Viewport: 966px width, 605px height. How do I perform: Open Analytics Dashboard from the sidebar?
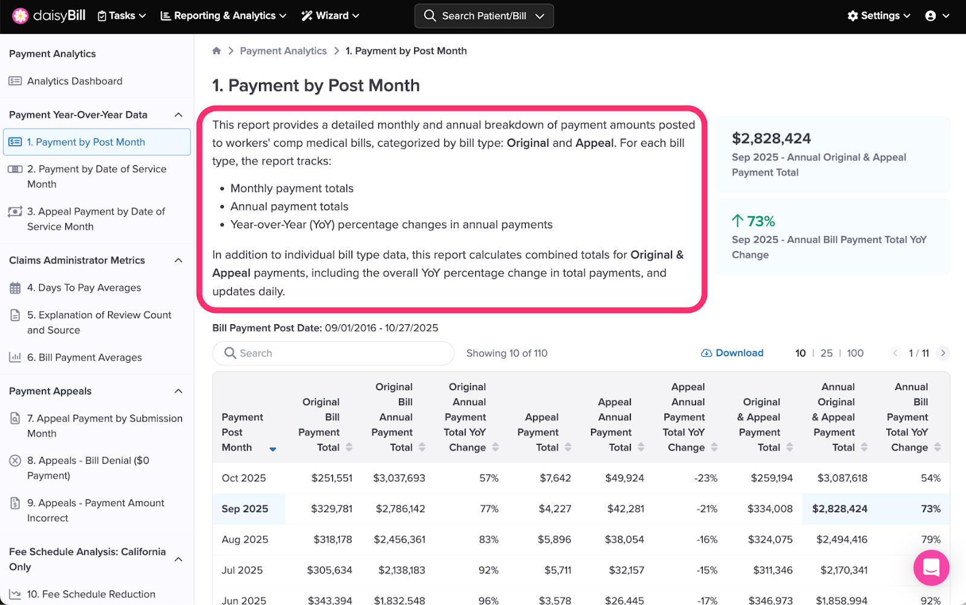pos(74,81)
